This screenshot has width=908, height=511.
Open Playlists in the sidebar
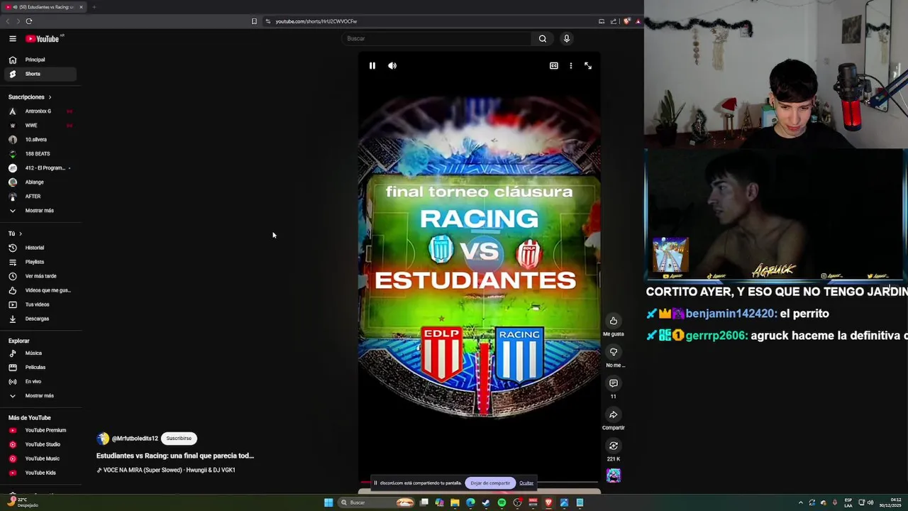[x=40, y=262]
